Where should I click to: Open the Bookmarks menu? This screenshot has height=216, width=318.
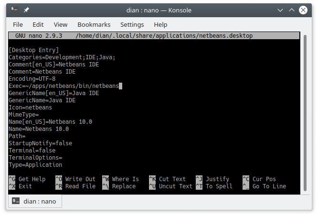pyautogui.click(x=94, y=24)
